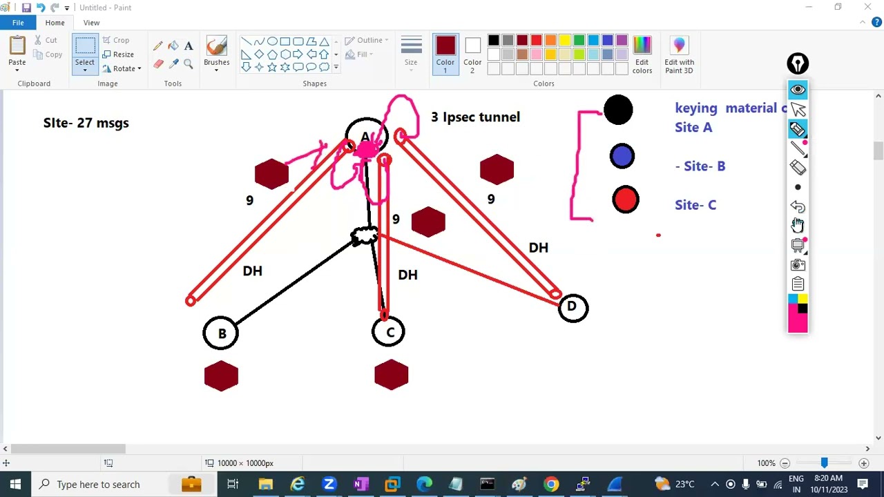Viewport: 884px width, 497px height.
Task: Click the camera screenshot icon in overlay toolbar
Action: coord(798,265)
